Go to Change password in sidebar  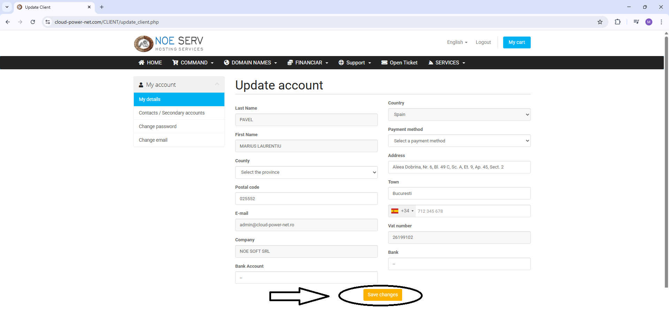point(157,126)
